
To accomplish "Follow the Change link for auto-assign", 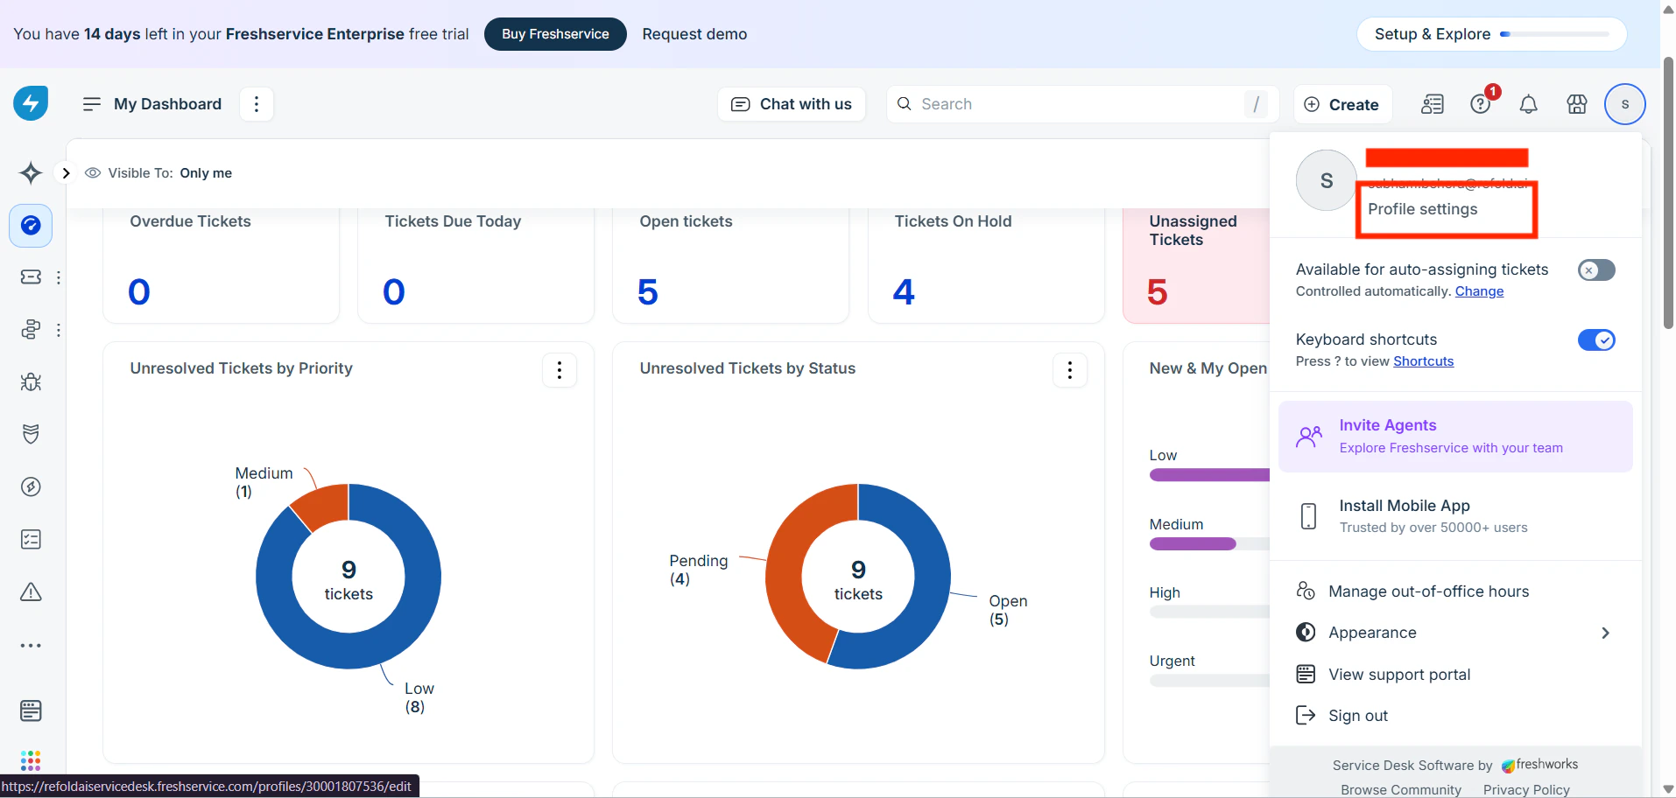I will click(1479, 291).
